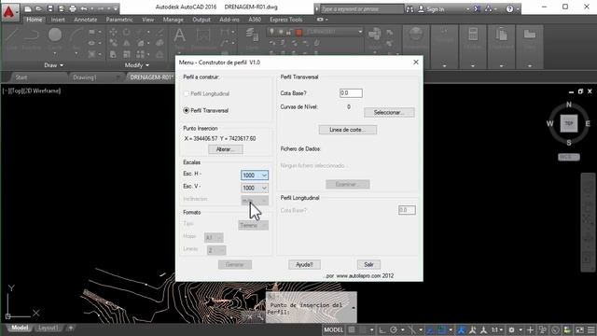The height and width of the screenshot is (336, 597).
Task: Open the Output ribbon tab
Action: pos(201,20)
